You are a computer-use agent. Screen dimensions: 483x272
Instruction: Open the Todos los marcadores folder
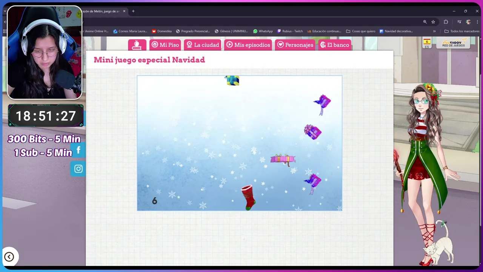click(x=462, y=31)
